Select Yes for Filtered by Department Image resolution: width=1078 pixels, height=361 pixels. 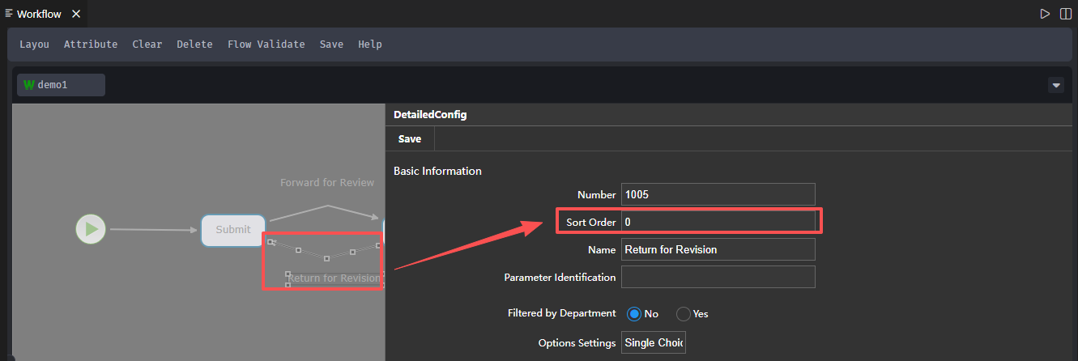(684, 314)
